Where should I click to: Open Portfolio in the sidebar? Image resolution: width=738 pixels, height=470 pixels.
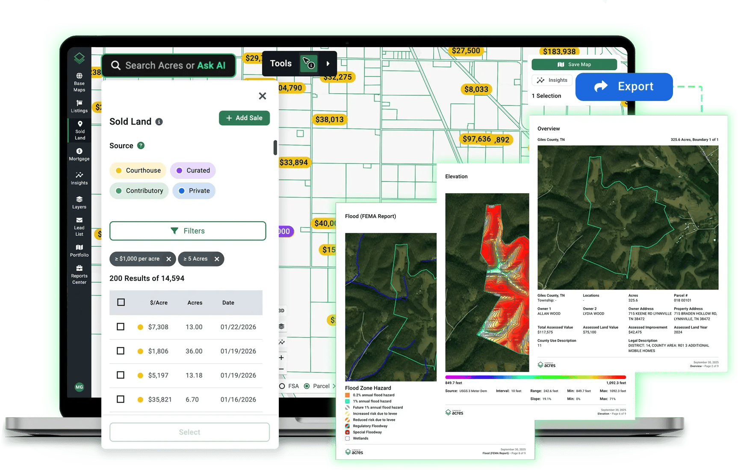tap(79, 251)
